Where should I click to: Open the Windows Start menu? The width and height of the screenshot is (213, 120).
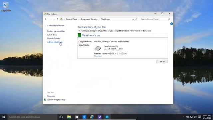point(4,117)
